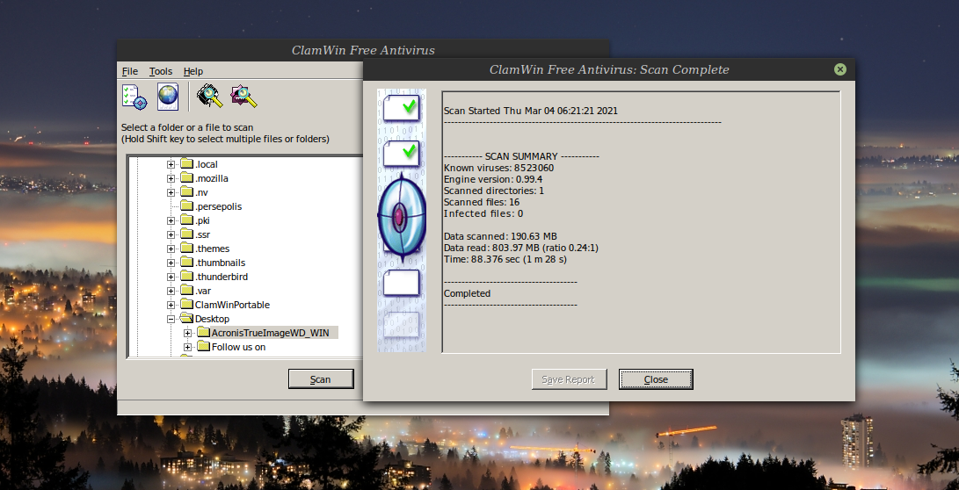The height and width of the screenshot is (490, 959).
Task: Select the Desktop folder label
Action: (212, 319)
